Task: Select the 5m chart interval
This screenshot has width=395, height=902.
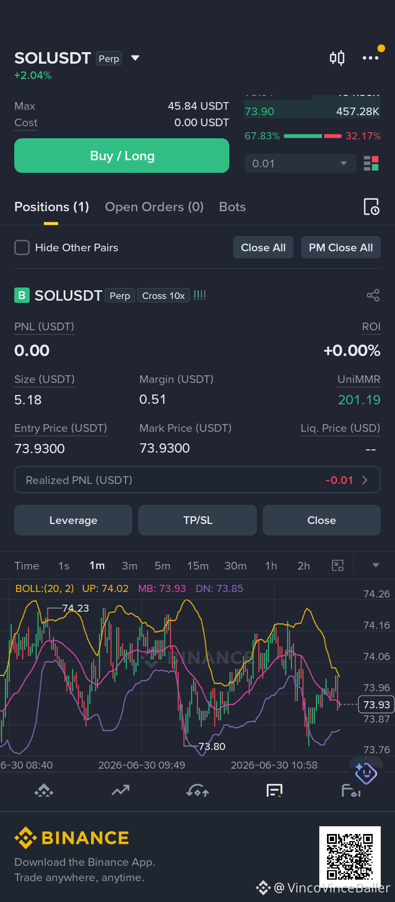Action: (x=162, y=566)
